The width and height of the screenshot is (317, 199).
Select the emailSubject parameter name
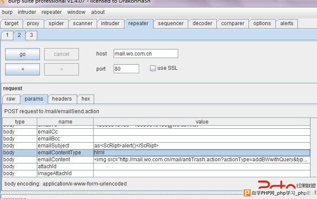[x=65, y=146]
